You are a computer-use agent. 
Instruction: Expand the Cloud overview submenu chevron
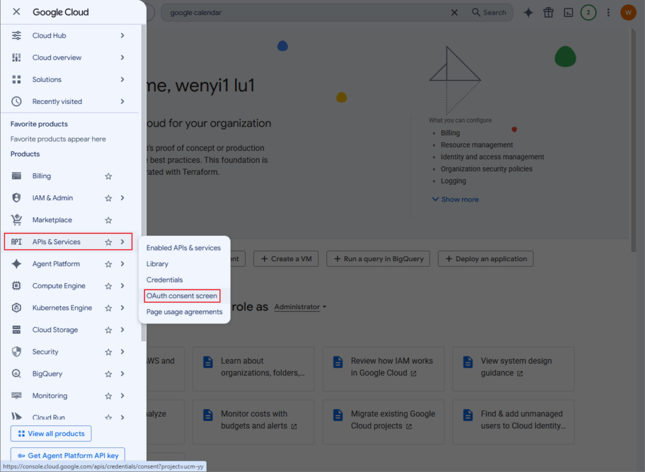tap(122, 57)
